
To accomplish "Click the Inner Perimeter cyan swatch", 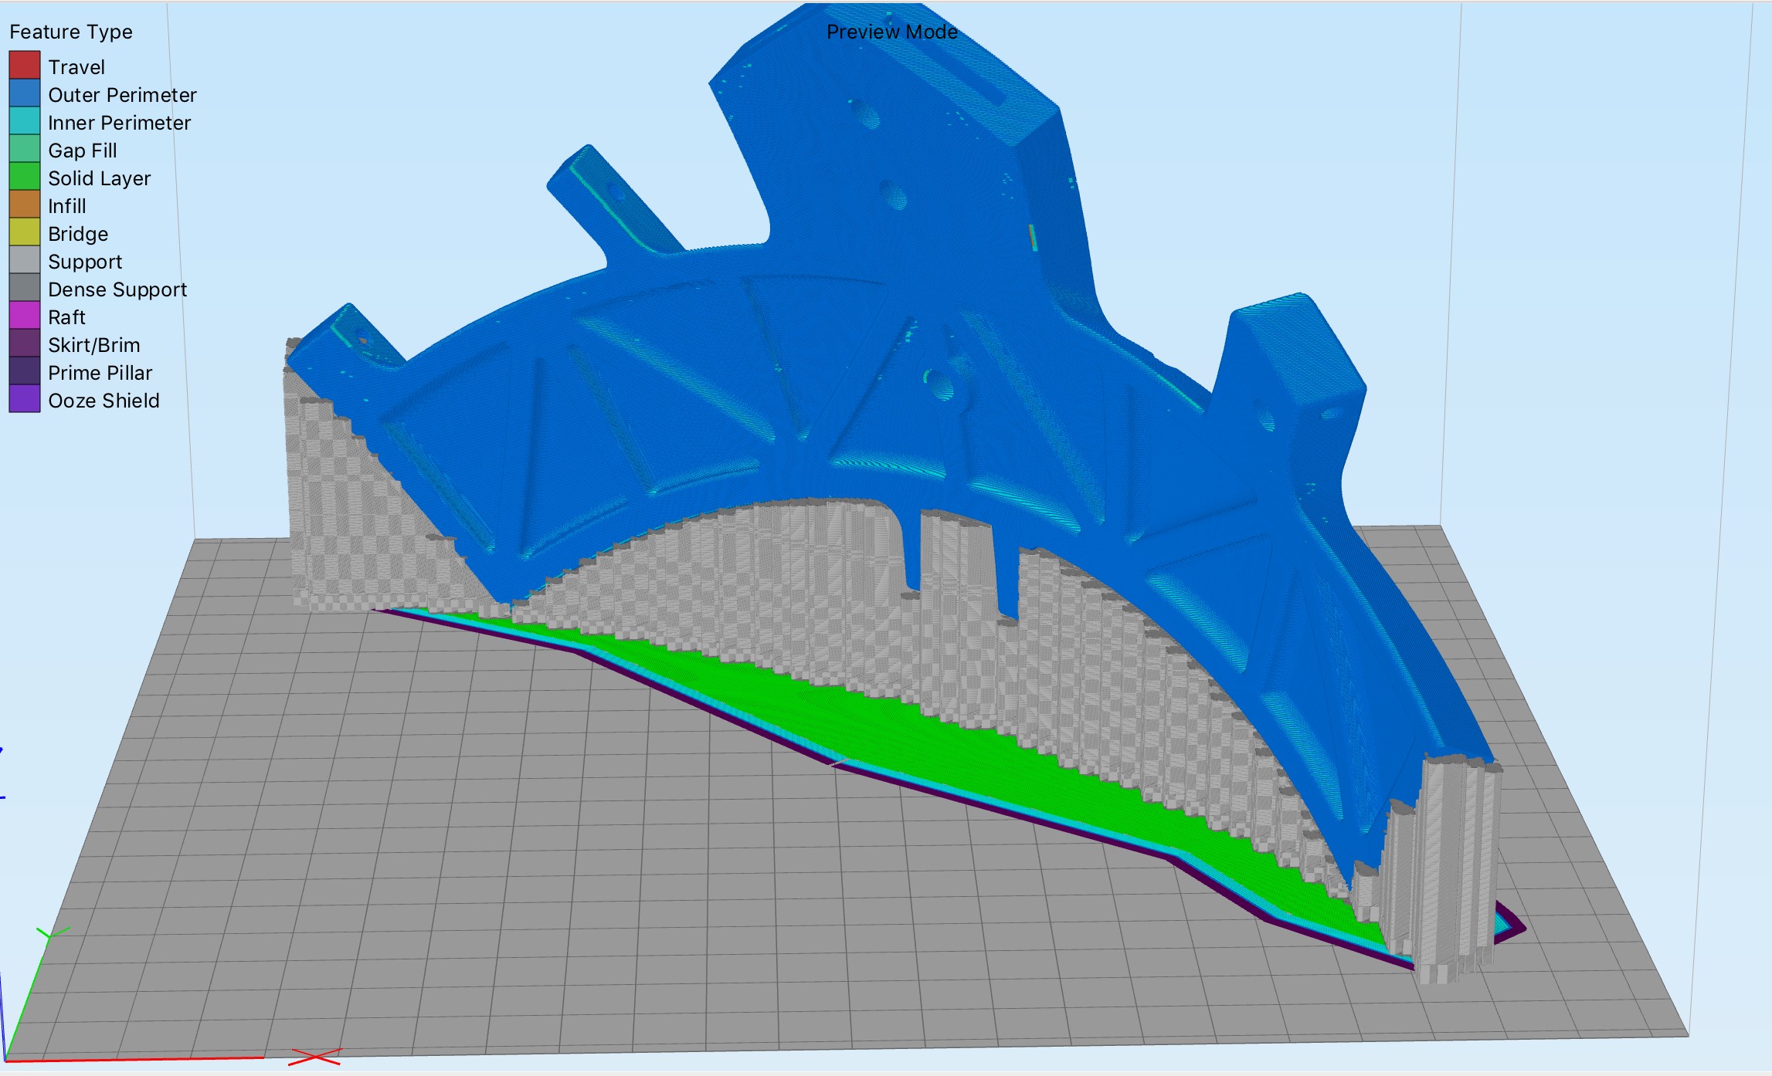I will pyautogui.click(x=25, y=121).
